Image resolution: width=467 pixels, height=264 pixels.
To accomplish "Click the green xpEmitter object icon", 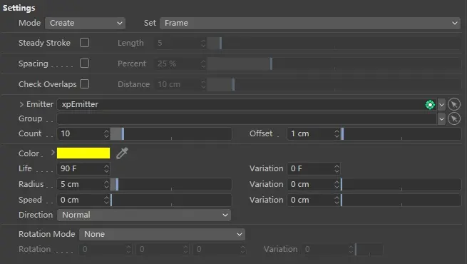I will click(430, 105).
